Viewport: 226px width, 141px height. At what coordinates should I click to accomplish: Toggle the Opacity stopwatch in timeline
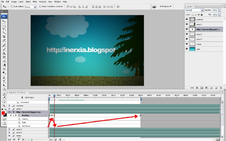(x=19, y=119)
